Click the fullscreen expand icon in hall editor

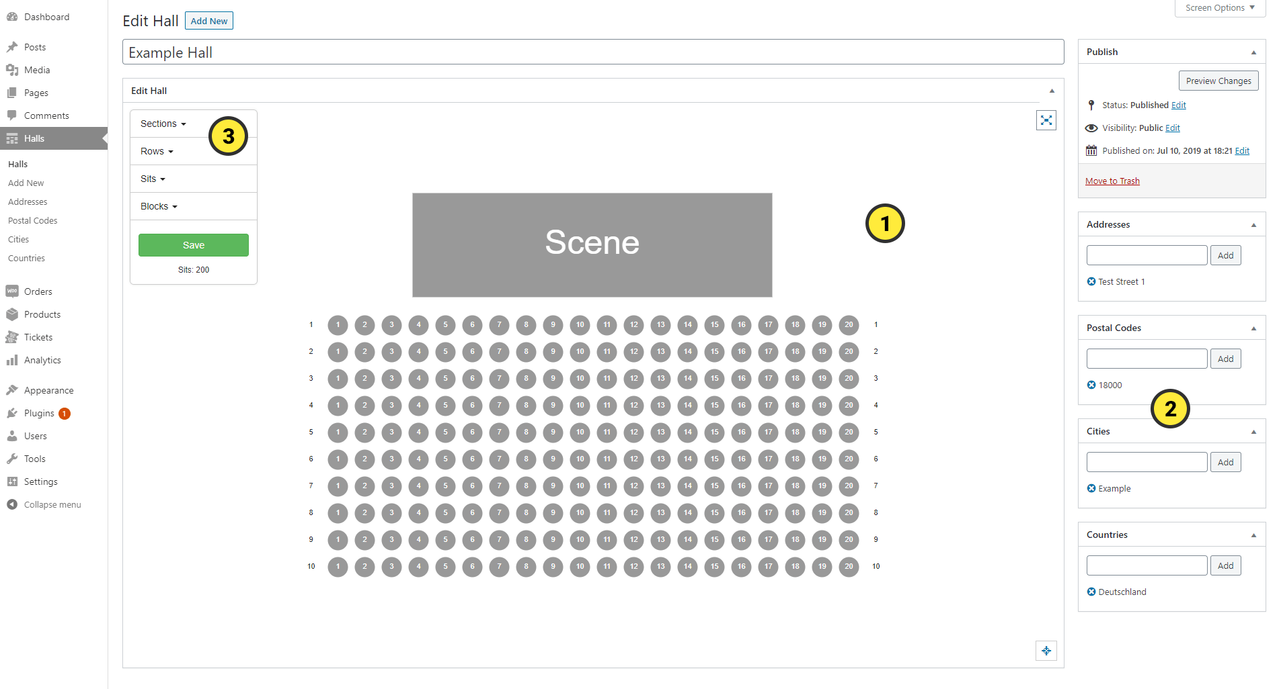pos(1046,120)
